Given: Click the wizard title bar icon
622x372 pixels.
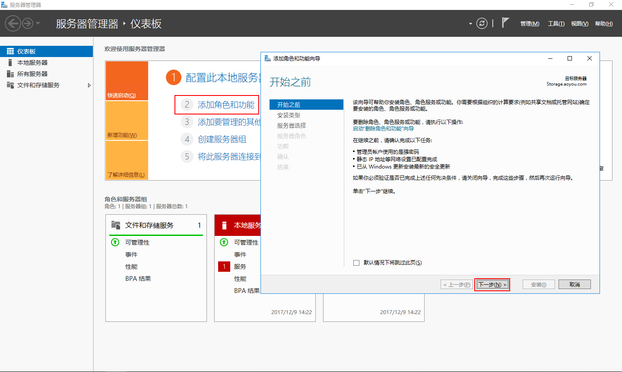Looking at the screenshot, I should 268,58.
